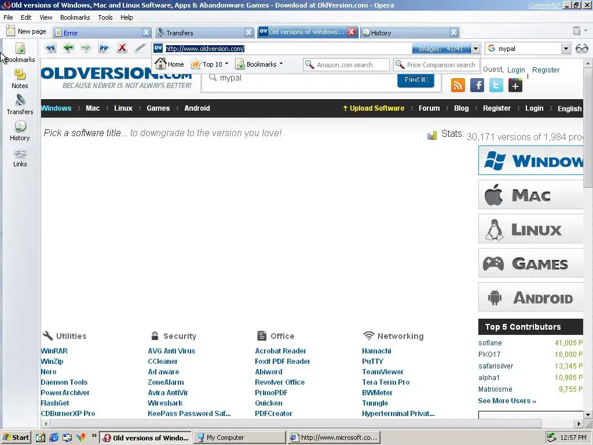Open the View menu
This screenshot has width=593, height=445.
46,17
